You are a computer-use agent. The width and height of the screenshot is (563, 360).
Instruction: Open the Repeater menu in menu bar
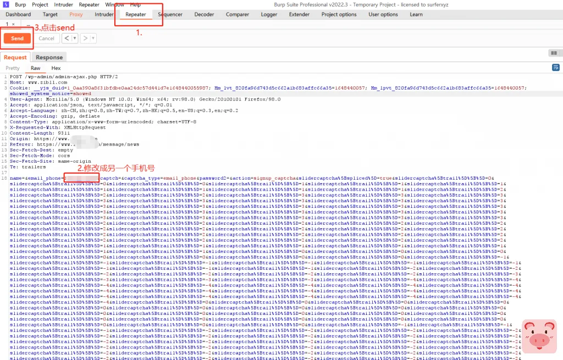coord(89,4)
